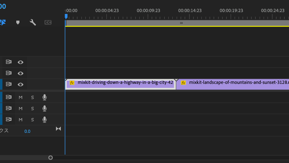Screen dimensions: 289x163
Task: Toggle sync lock on second audio track
Action: pyautogui.click(x=8, y=108)
